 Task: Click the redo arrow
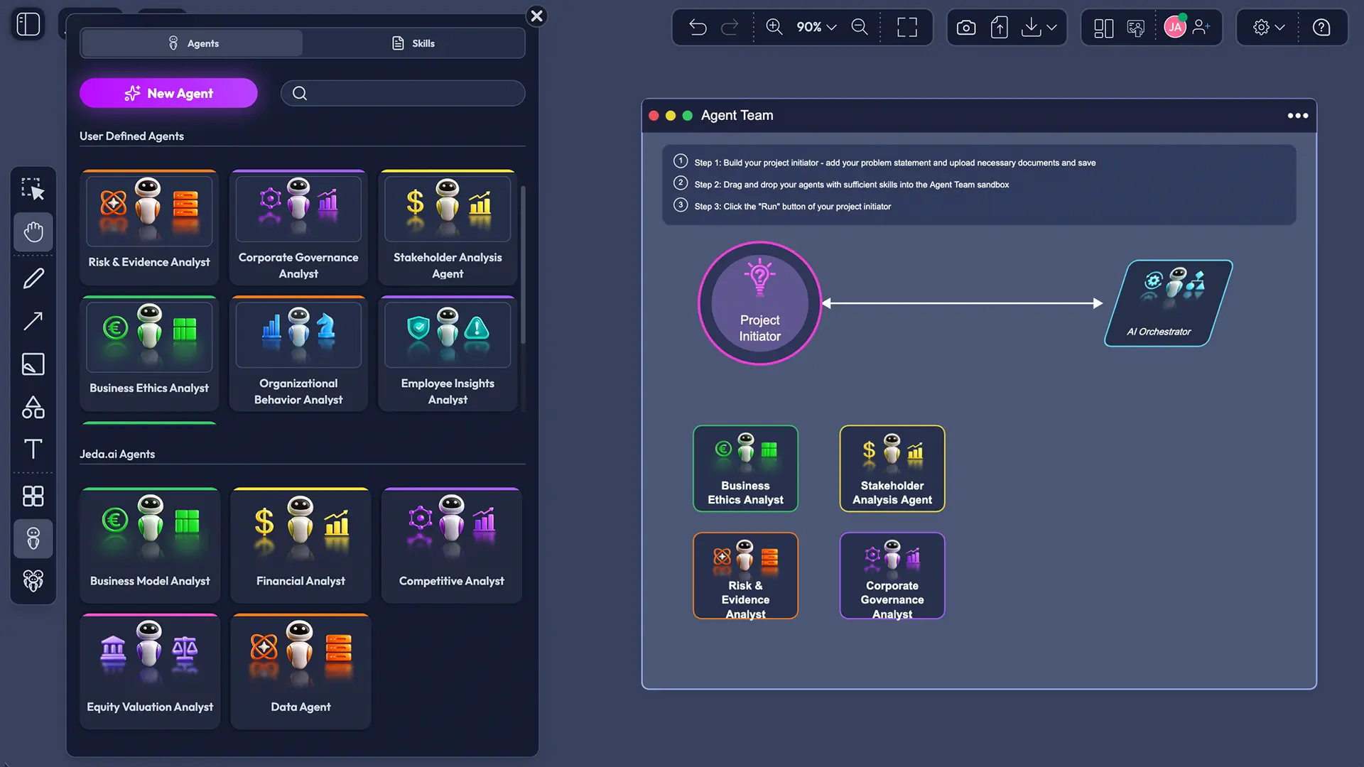point(730,27)
